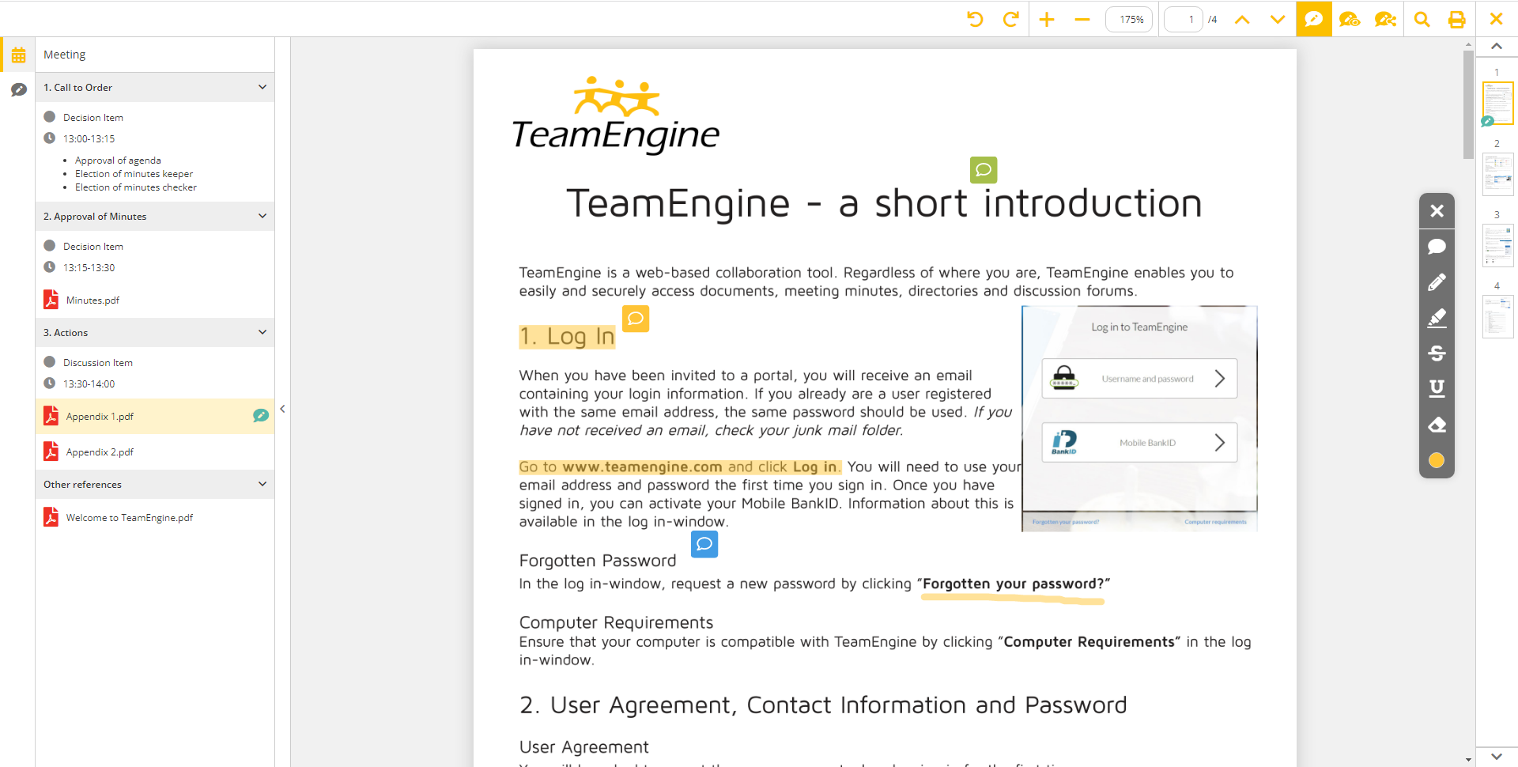
Task: Print the document
Action: coord(1456,19)
